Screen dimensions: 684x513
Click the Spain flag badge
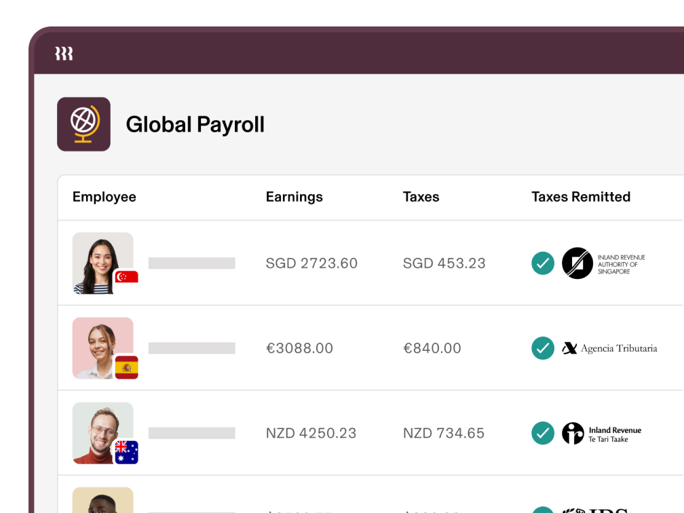pos(126,367)
